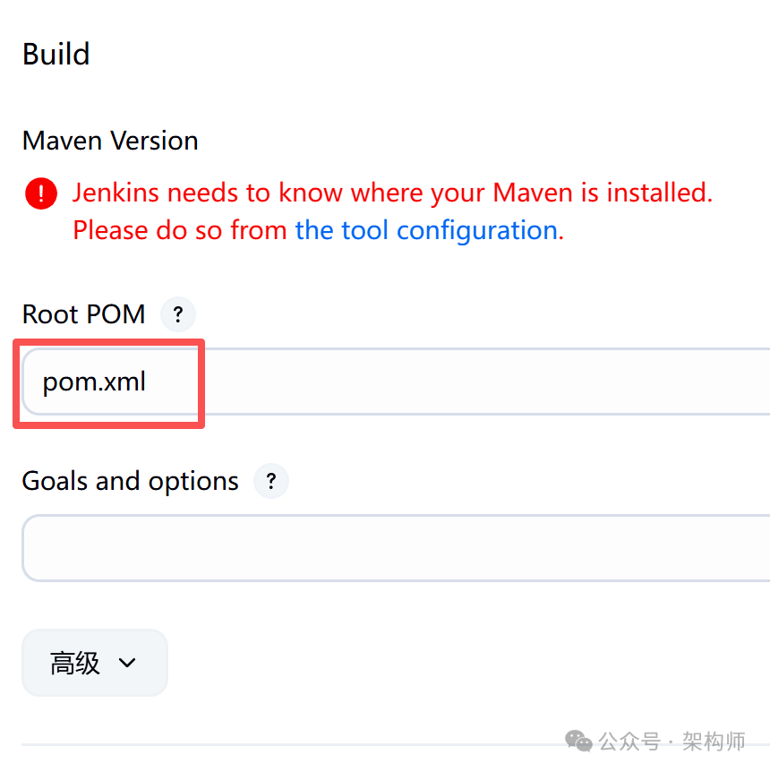Click the Goals and options label
The image size is (770, 772).
click(x=130, y=482)
